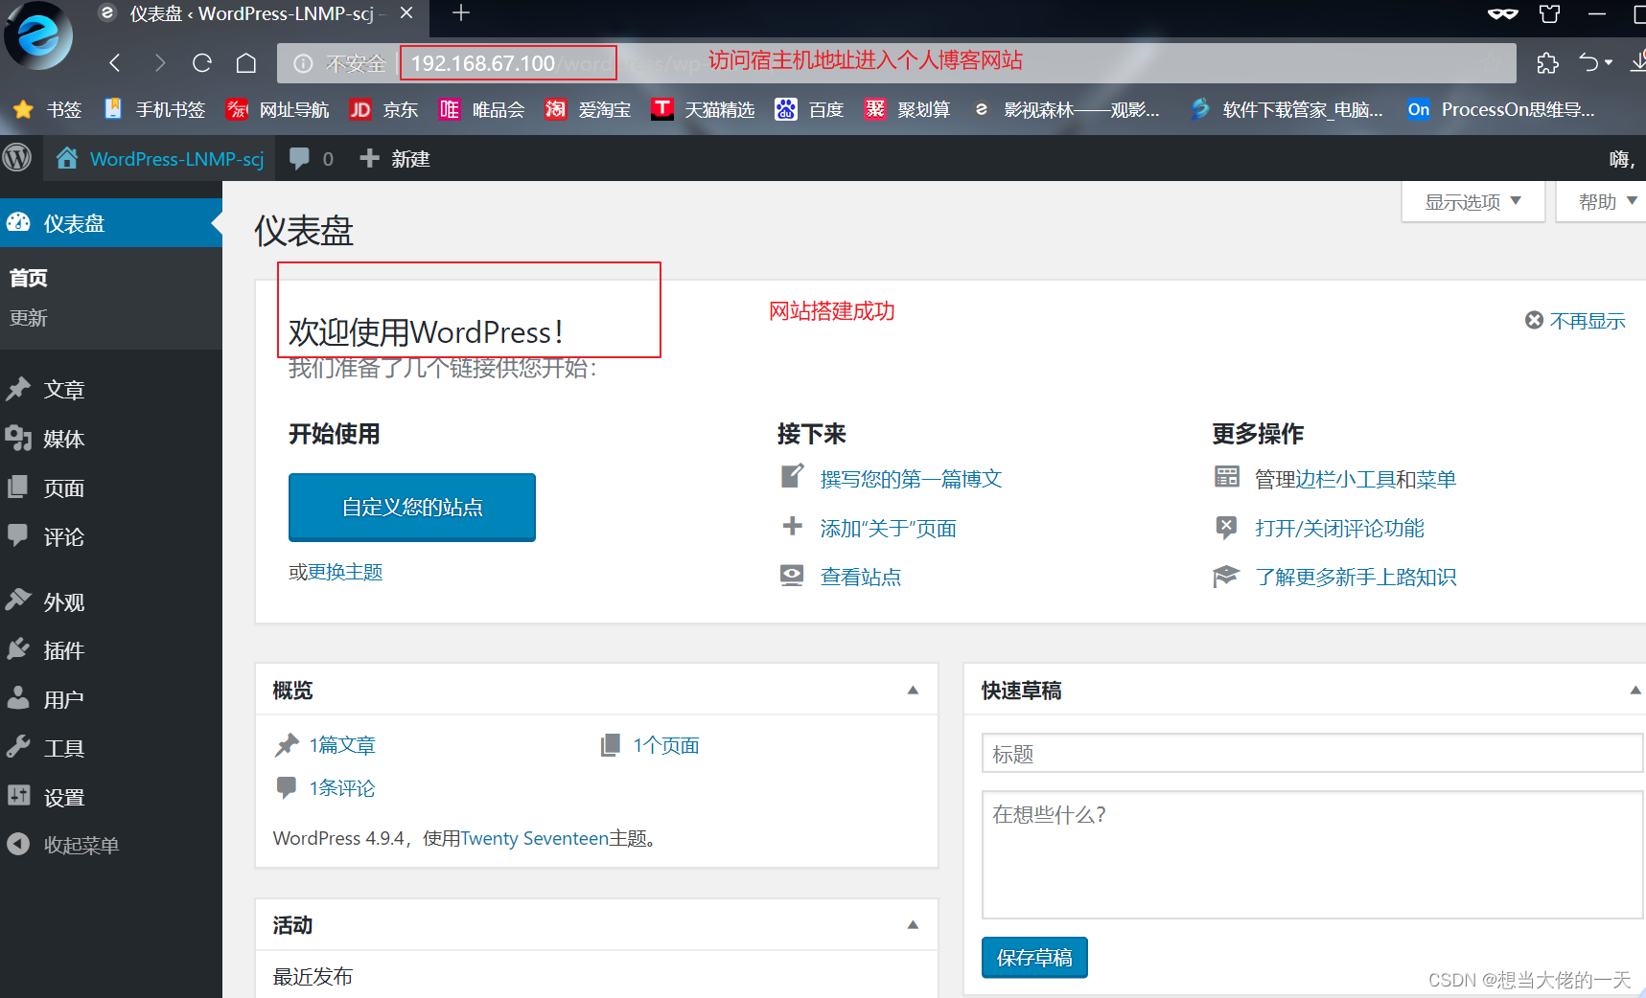This screenshot has height=998, width=1646.
Task: Click the 自定义您的站点 button
Action: pyautogui.click(x=412, y=507)
